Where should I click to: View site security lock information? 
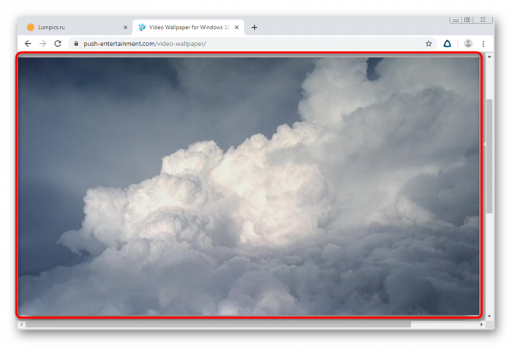(x=76, y=43)
